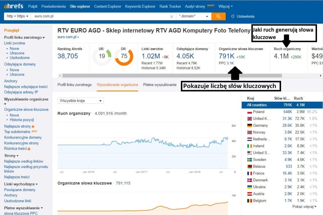
Task: Click the Ukraine flag icon
Action: (x=250, y=187)
